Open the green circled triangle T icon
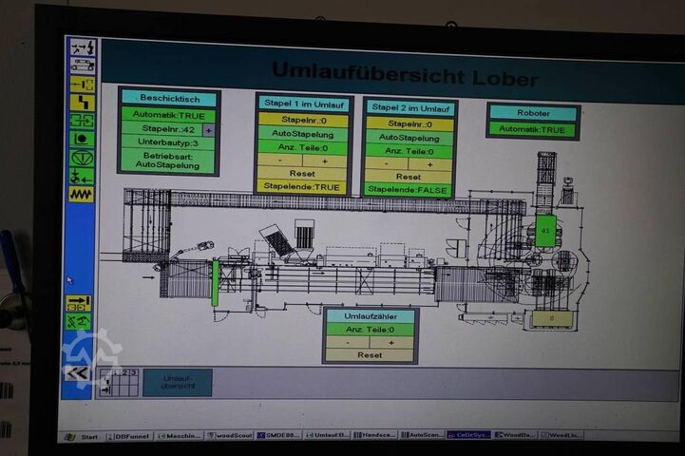 82,158
